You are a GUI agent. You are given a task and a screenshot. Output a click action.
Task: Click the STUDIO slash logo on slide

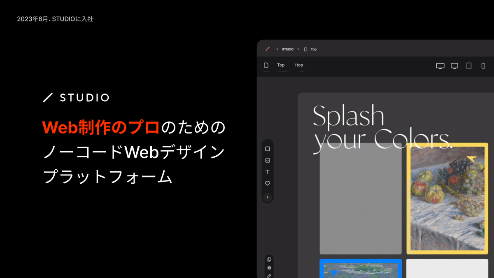pos(76,98)
